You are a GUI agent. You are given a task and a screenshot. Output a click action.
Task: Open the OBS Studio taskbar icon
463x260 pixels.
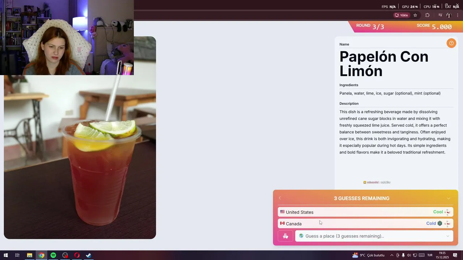(x=65, y=255)
